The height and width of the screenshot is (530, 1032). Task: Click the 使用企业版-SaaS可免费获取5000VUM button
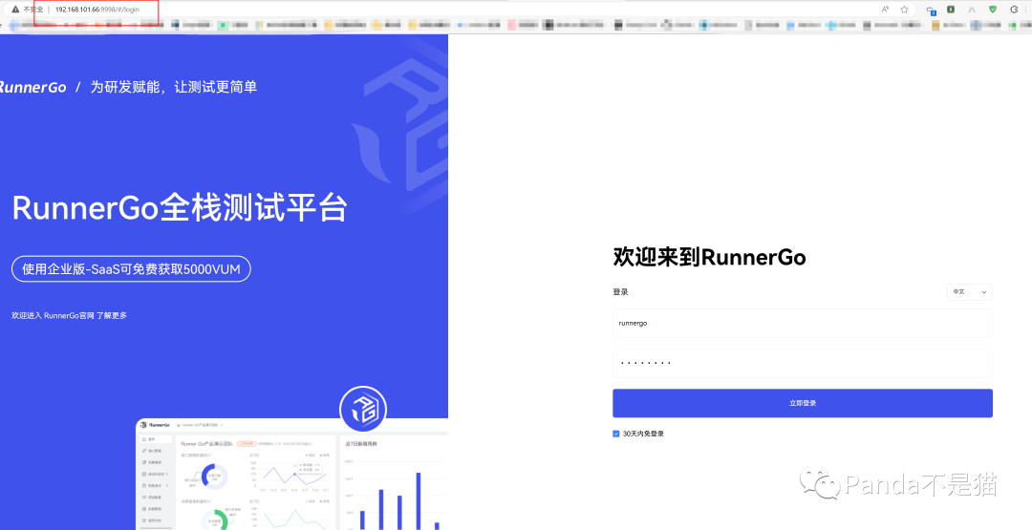point(131,269)
